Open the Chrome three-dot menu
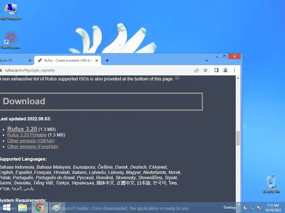The height and width of the screenshot is (213, 285). coord(234,70)
